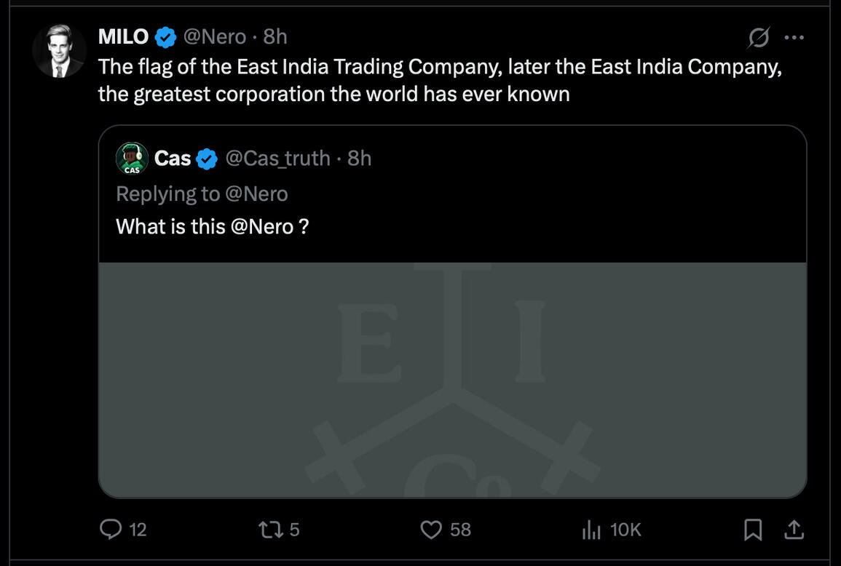Screen dimensions: 841x566
Task: Open view analytics bar chart icon
Action: [591, 530]
